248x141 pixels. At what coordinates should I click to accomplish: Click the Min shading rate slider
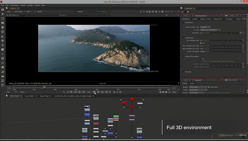click(x=226, y=41)
